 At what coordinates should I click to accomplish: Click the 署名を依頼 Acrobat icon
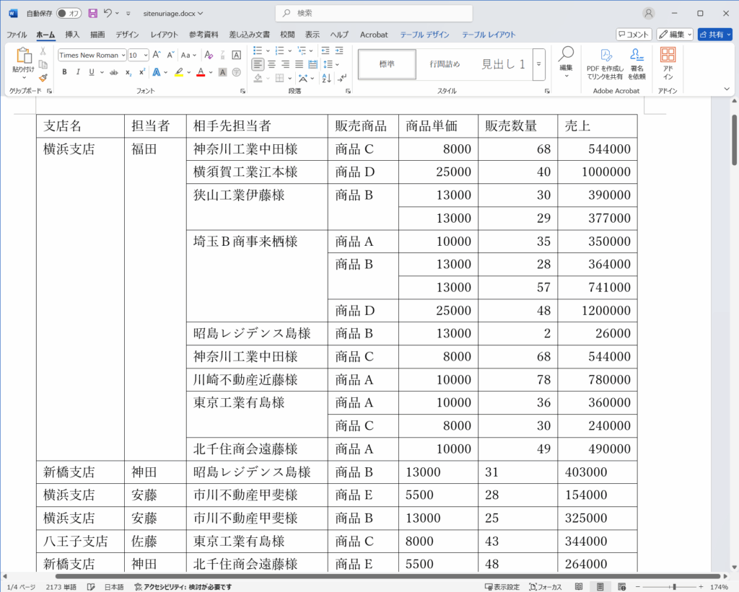coord(636,63)
